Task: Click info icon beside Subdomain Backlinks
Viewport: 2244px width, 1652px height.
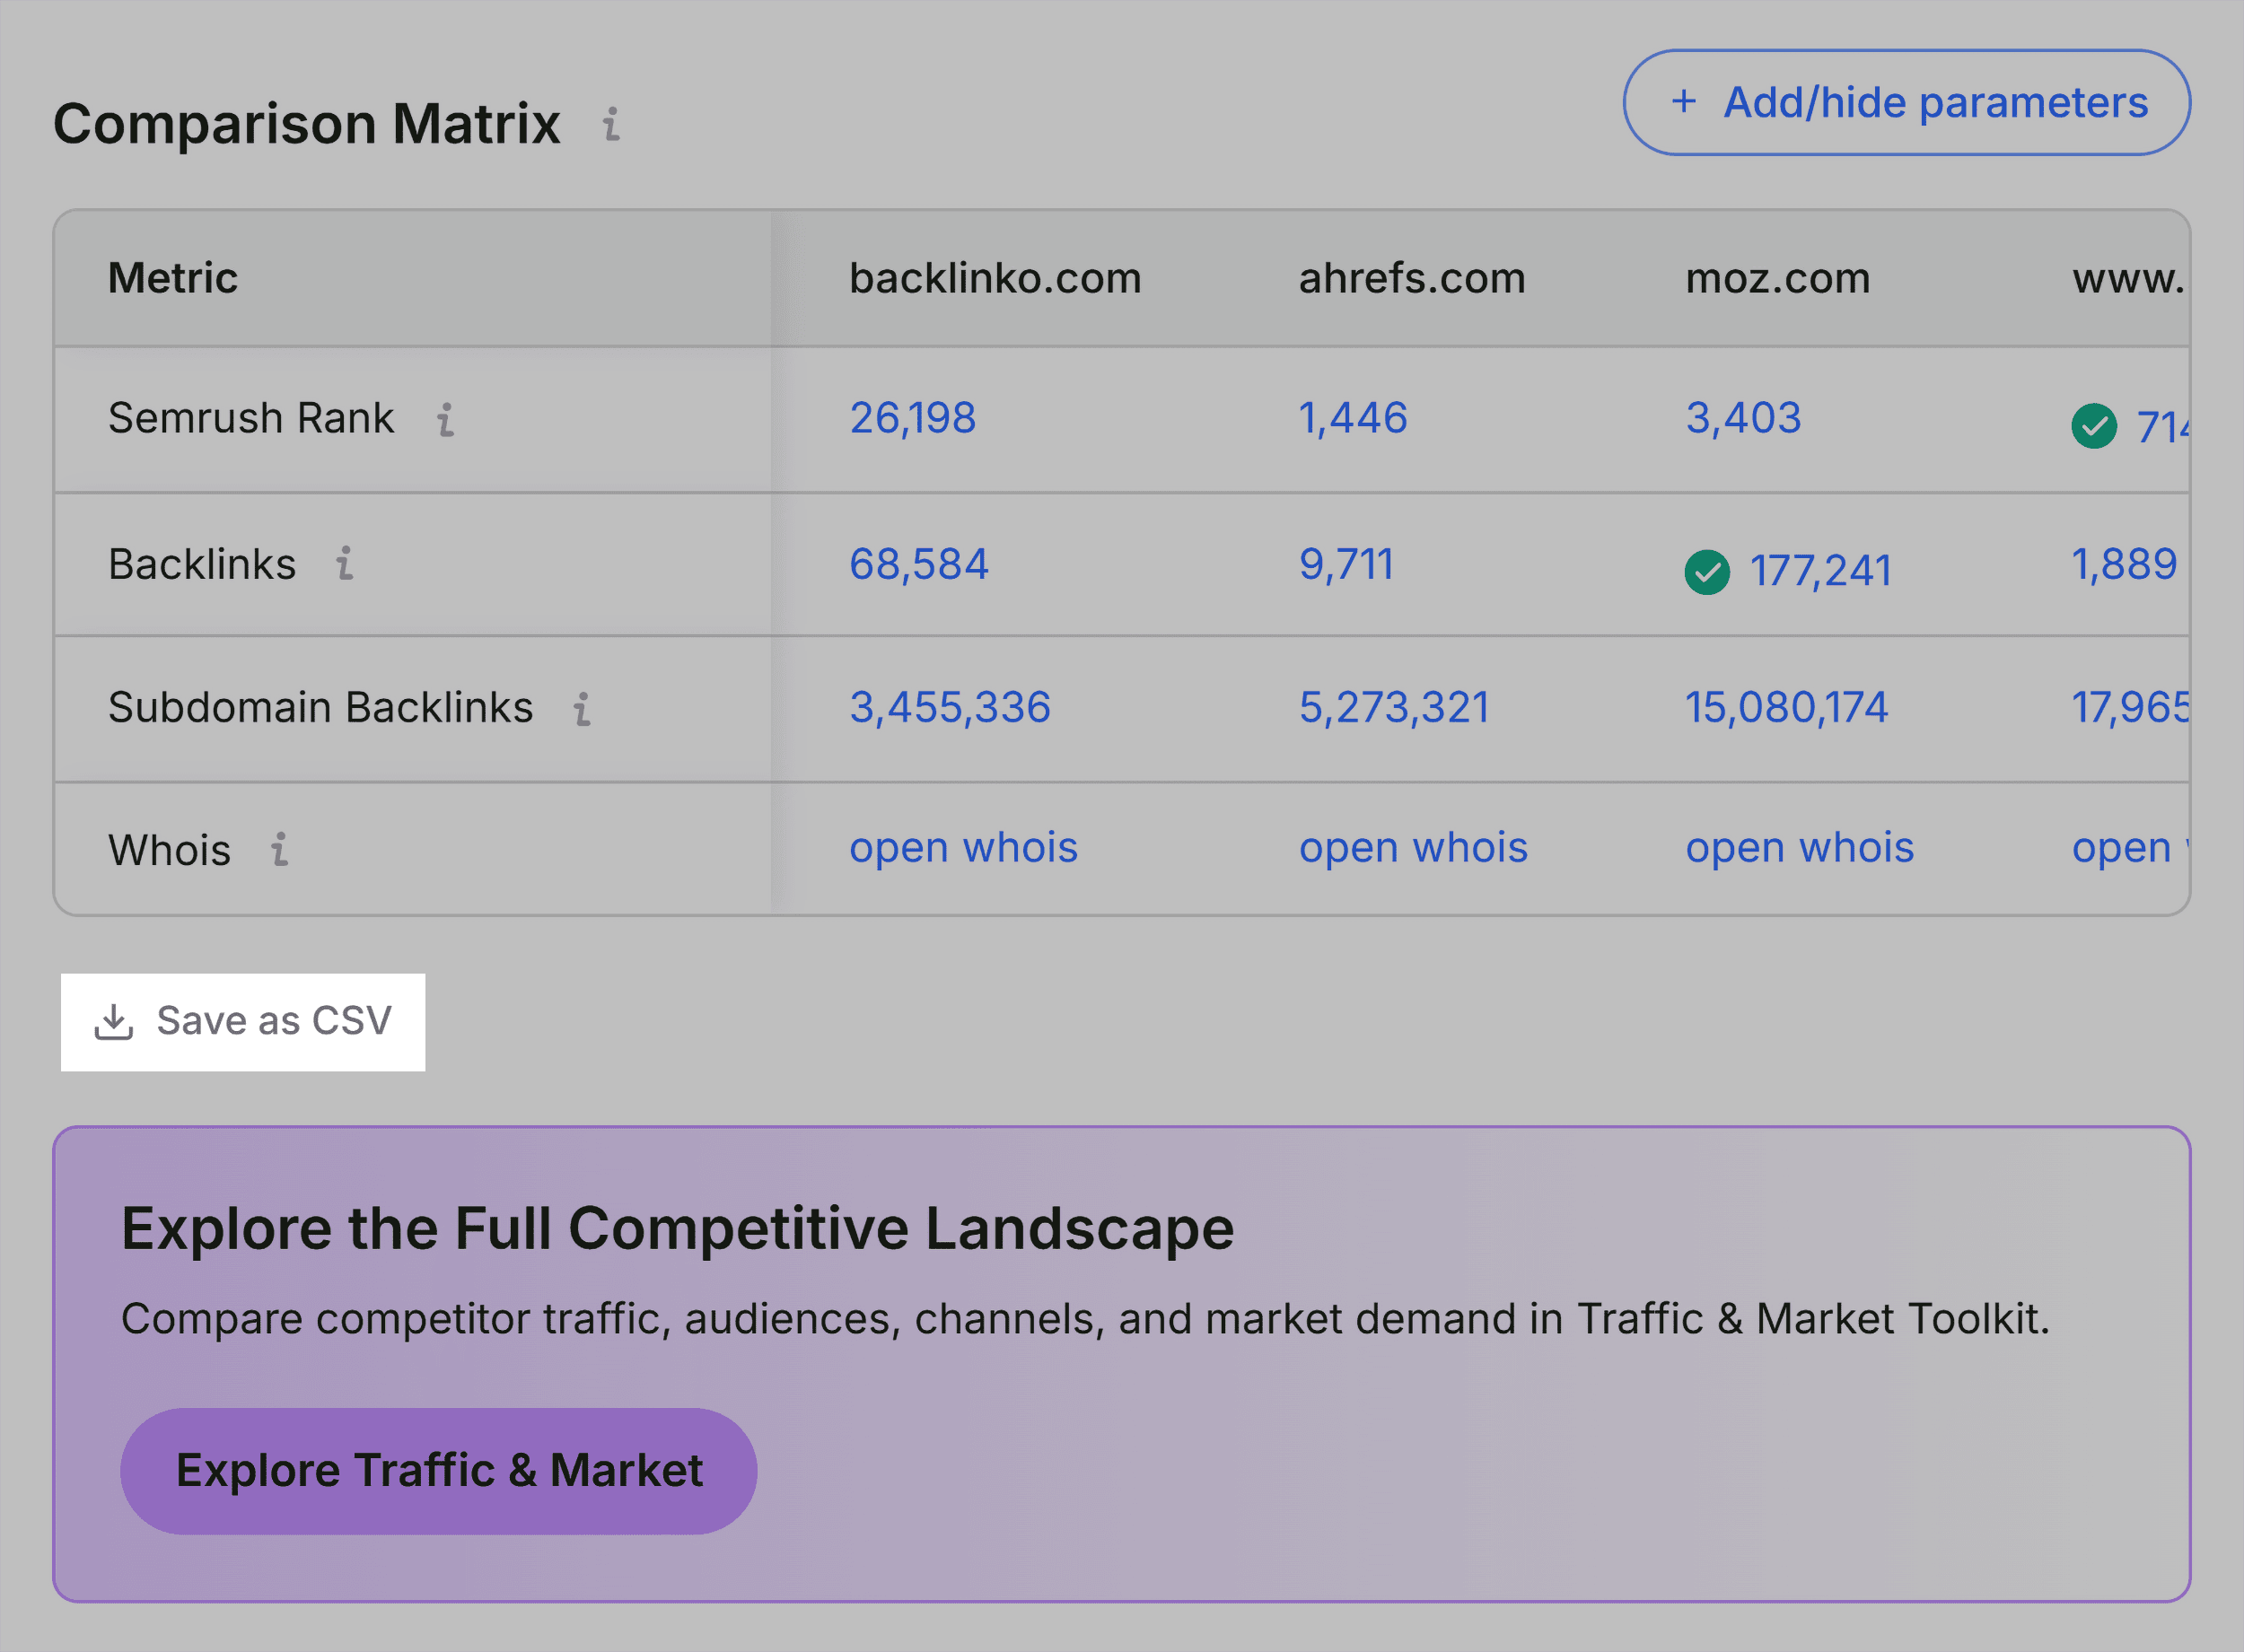Action: [582, 708]
